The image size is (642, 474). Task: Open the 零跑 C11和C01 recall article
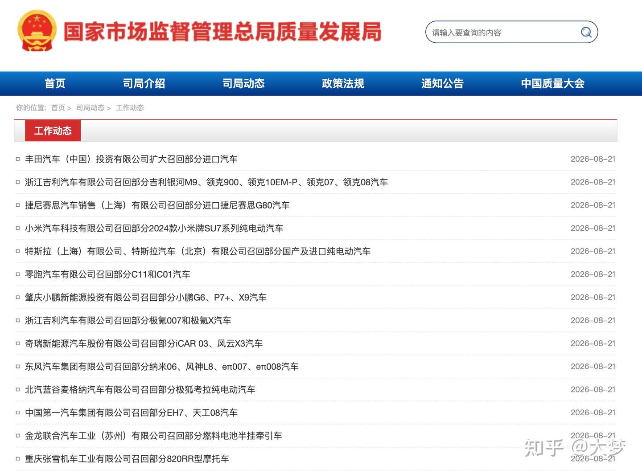point(107,274)
